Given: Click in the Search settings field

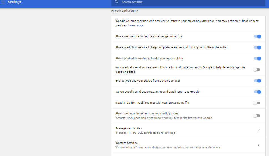Looking at the screenshot, I should click(x=188, y=2).
